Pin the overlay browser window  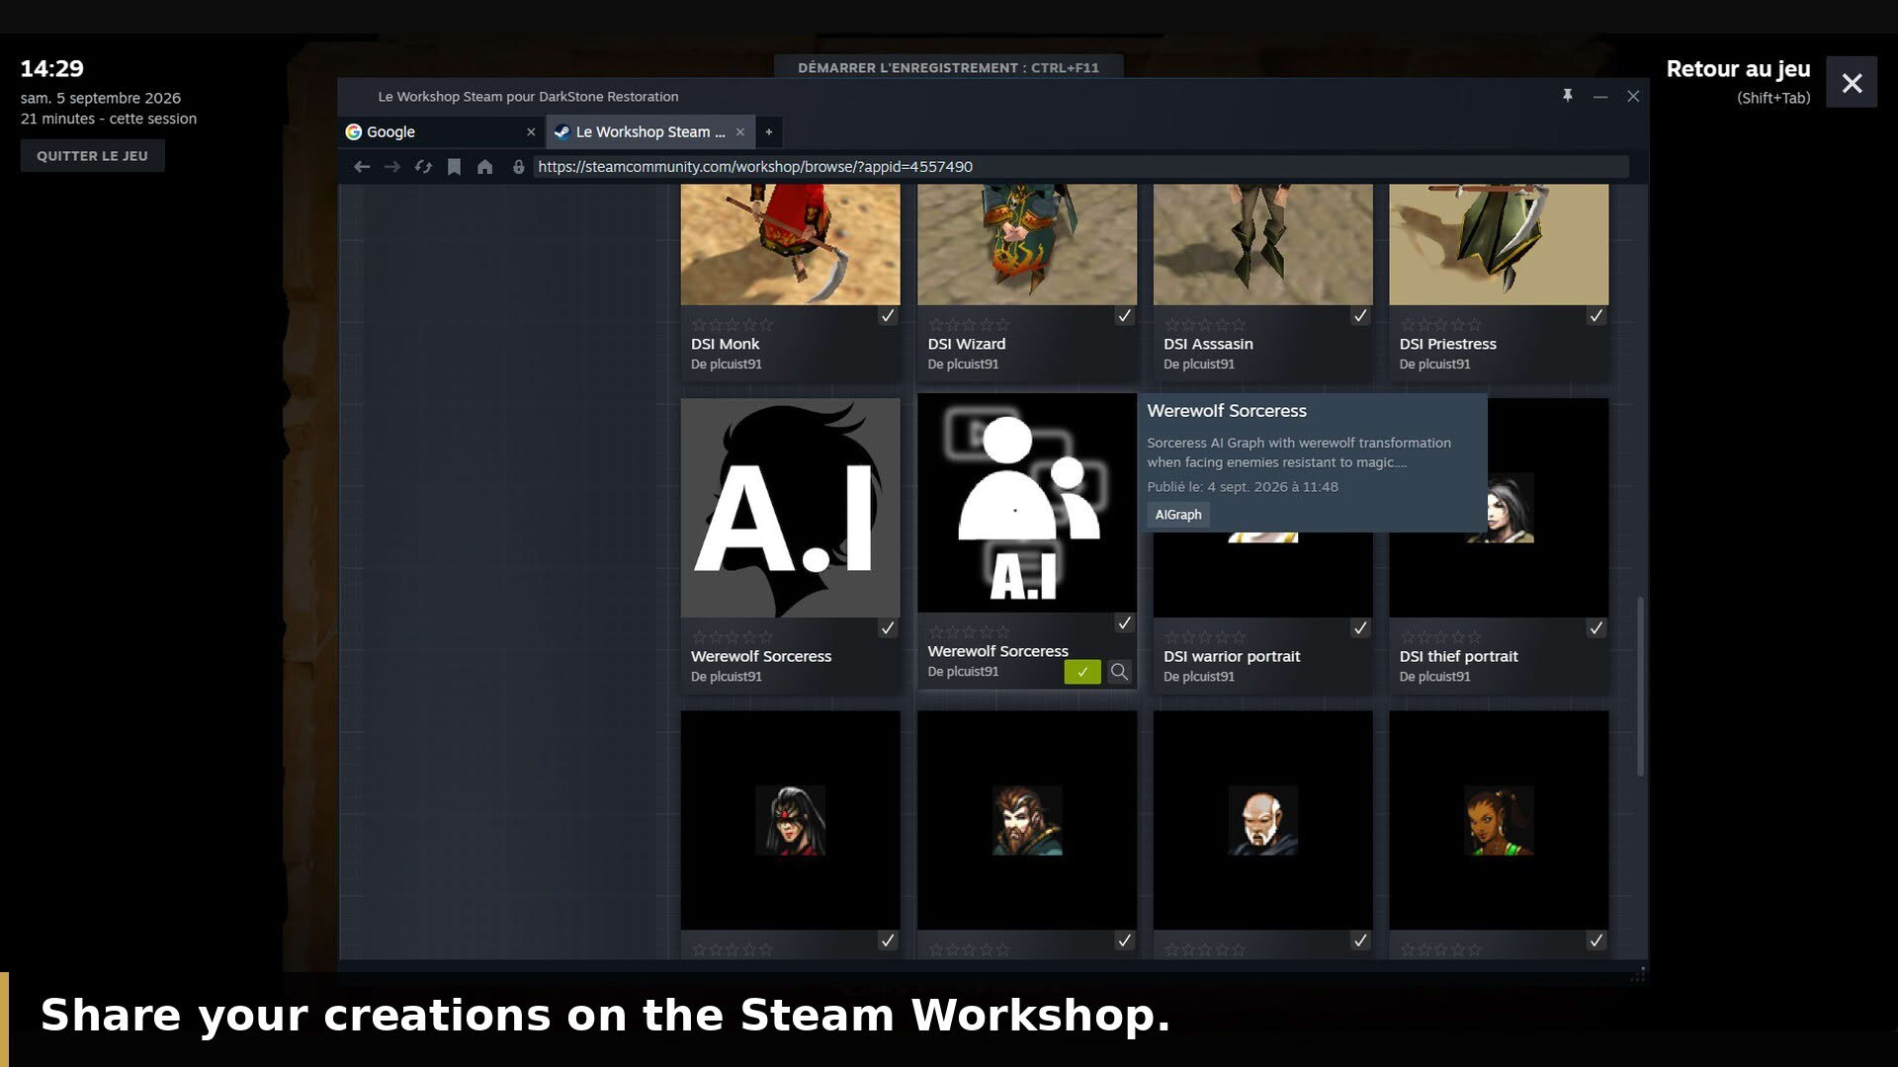coord(1567,96)
